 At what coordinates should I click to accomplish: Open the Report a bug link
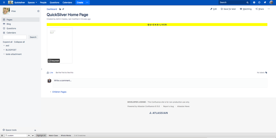[x=169, y=106]
